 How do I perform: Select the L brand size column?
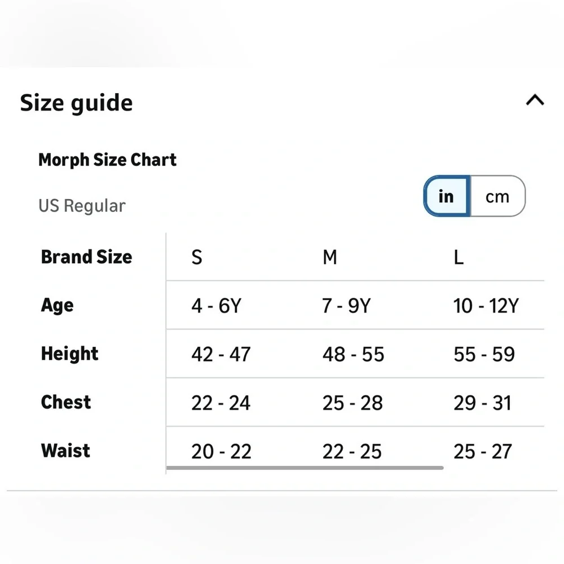pos(459,257)
